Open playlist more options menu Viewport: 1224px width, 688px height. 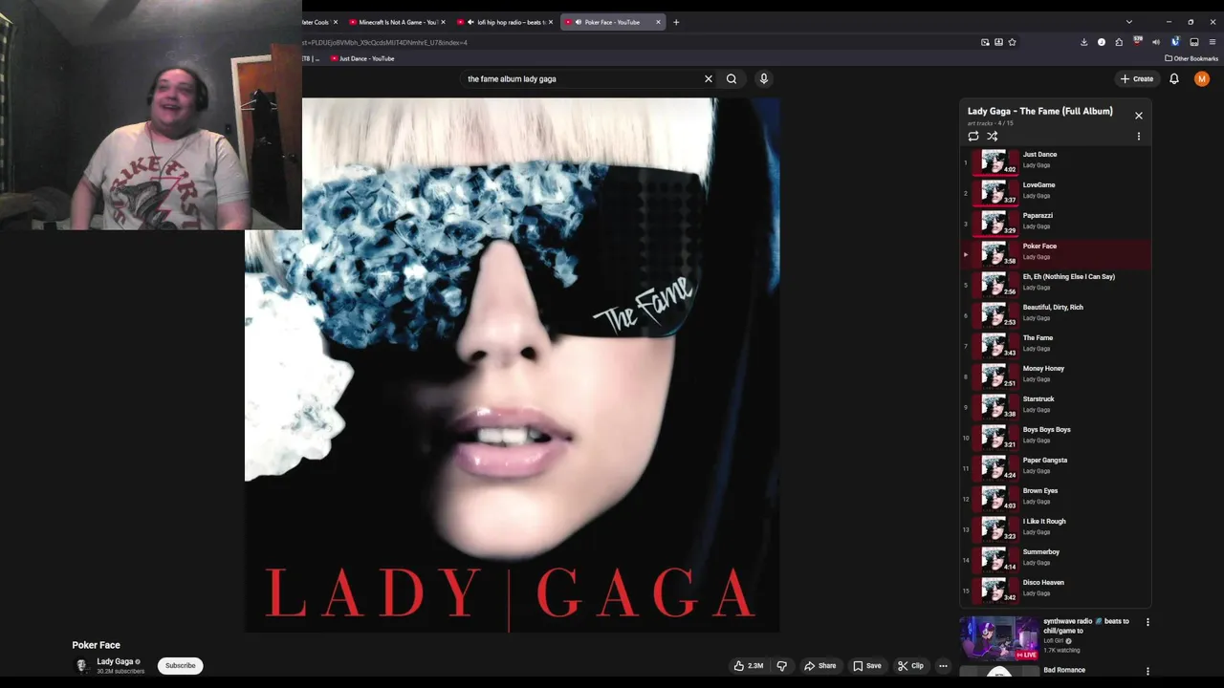tap(1139, 137)
